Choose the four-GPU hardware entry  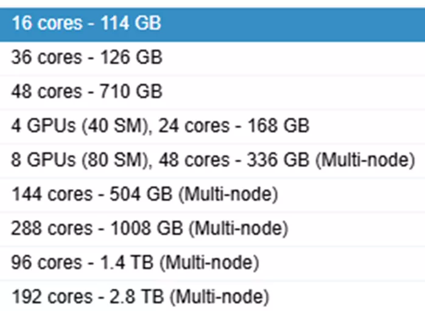[x=212, y=127]
